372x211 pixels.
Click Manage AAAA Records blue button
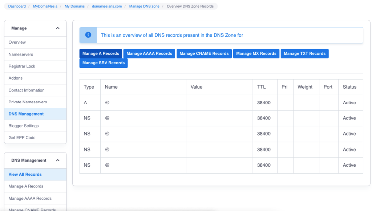(x=149, y=54)
